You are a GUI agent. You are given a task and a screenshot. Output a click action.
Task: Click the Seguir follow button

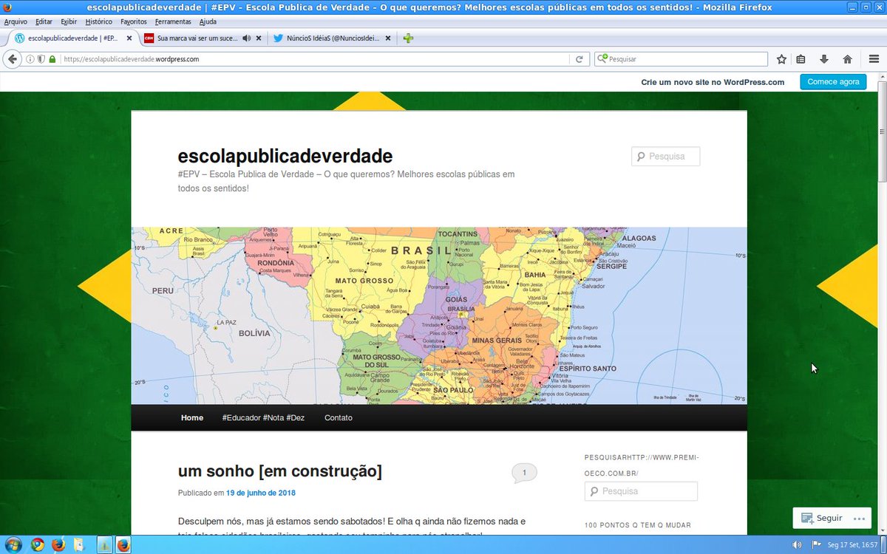pos(822,518)
